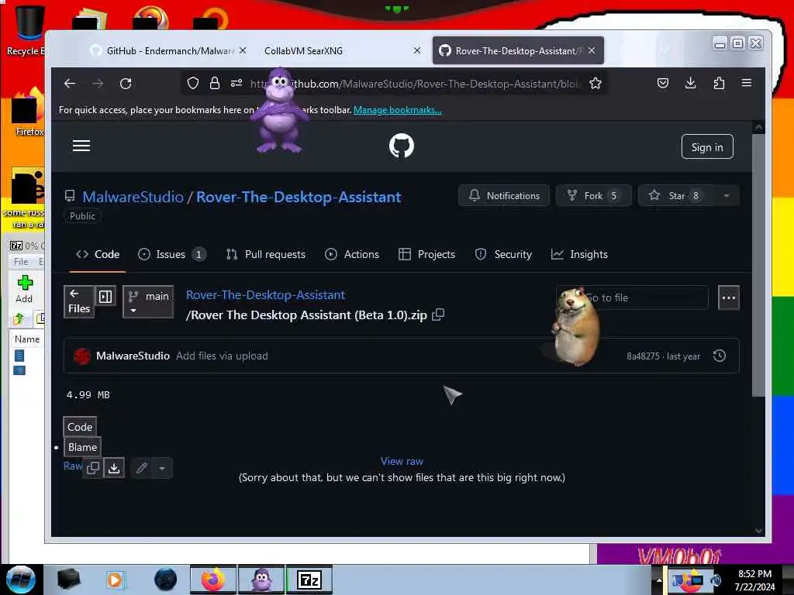This screenshot has width=794, height=595.
Task: Open the Insights tab
Action: (579, 254)
